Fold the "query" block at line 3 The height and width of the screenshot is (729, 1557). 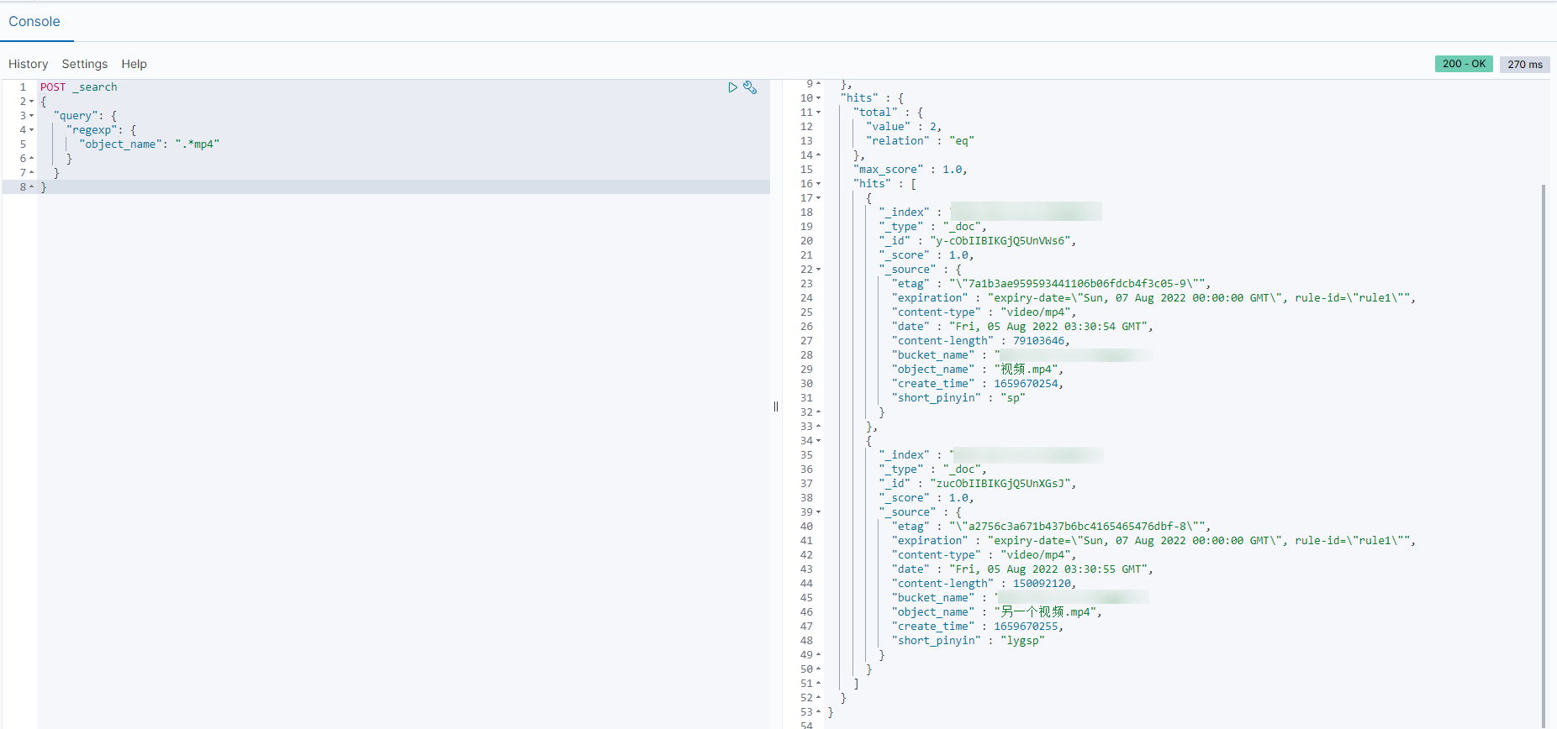[x=32, y=116]
